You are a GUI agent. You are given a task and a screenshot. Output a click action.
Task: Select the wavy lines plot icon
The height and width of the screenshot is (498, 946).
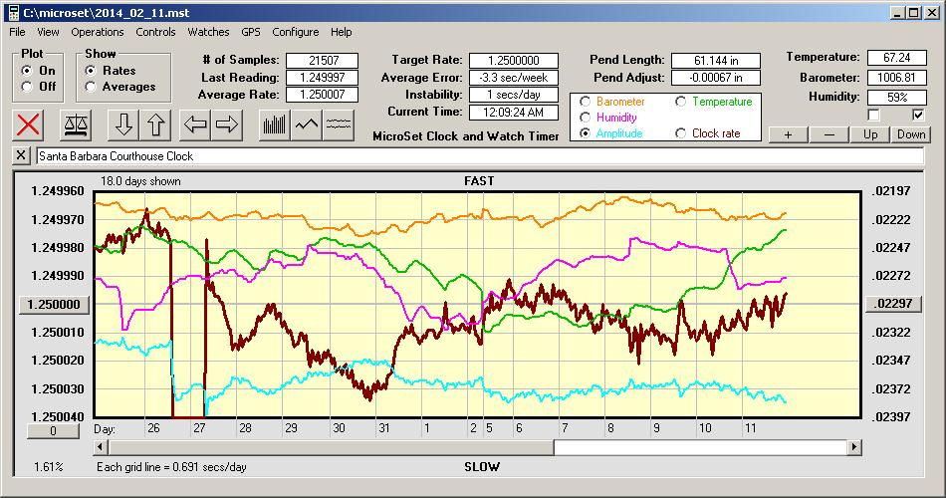(x=340, y=124)
